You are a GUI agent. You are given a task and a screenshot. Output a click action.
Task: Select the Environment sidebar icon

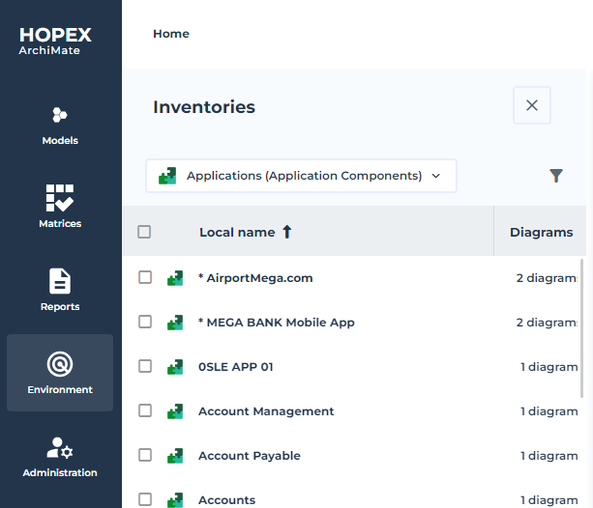(60, 365)
